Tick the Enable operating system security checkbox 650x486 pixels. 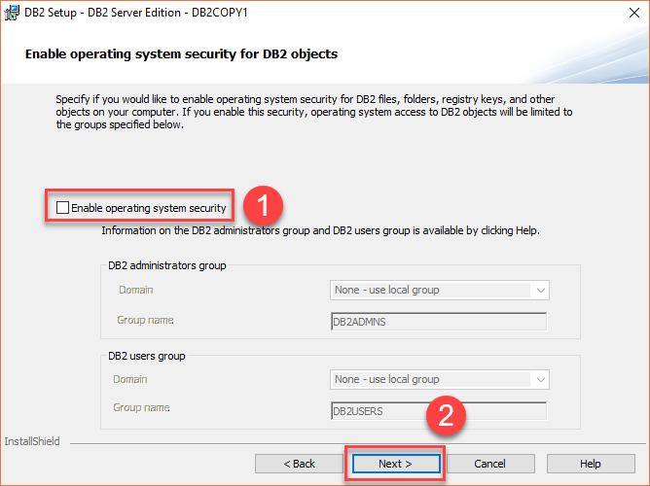click(x=62, y=207)
